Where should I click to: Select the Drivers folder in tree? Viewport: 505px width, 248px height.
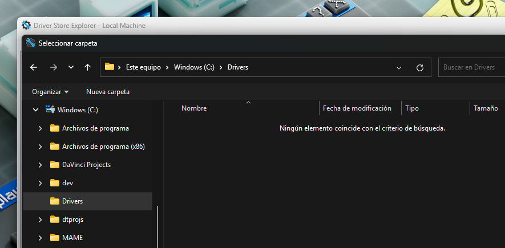tap(72, 201)
